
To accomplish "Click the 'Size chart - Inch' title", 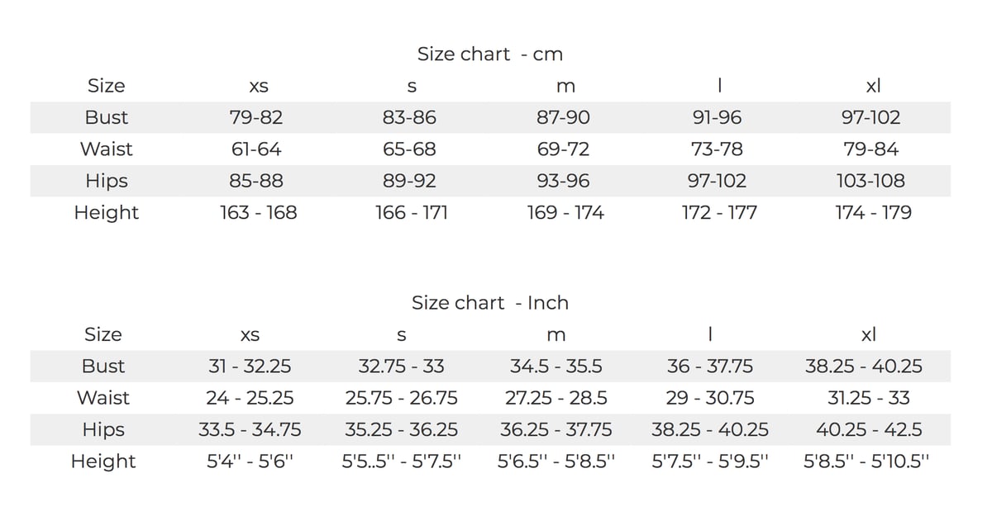I will click(490, 303).
